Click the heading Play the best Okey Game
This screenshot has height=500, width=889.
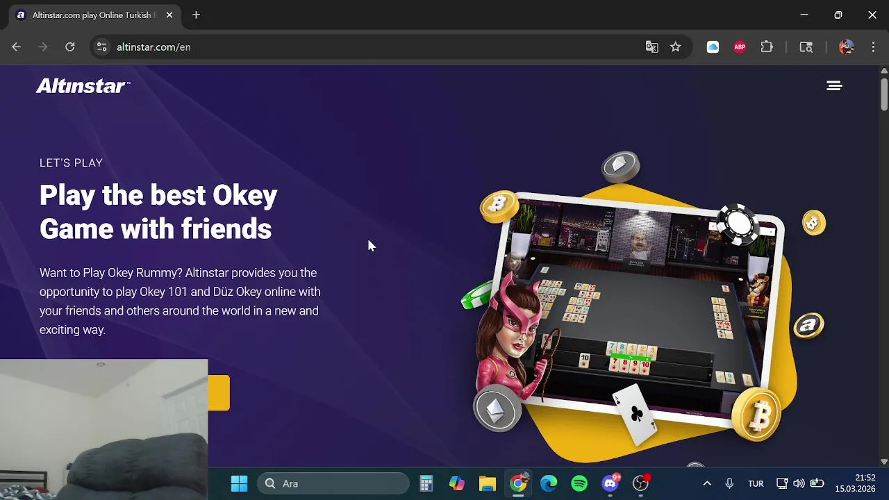tap(158, 212)
